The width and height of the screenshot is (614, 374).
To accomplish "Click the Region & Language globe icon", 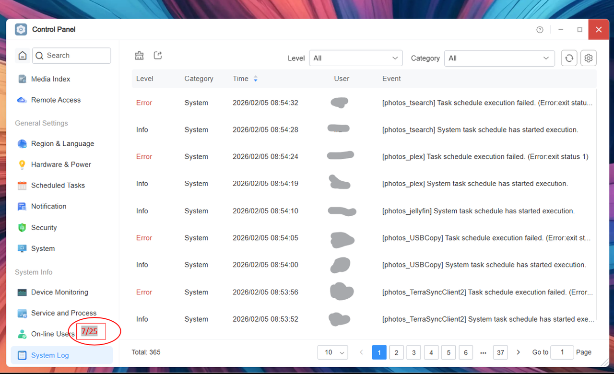I will point(22,144).
